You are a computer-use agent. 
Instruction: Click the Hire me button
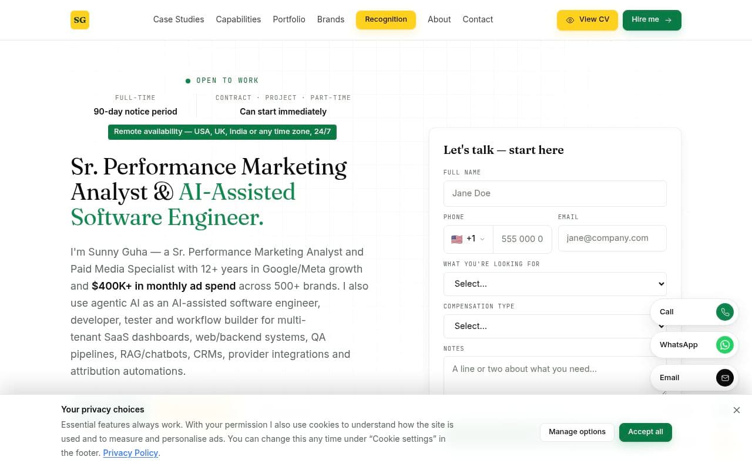point(652,20)
